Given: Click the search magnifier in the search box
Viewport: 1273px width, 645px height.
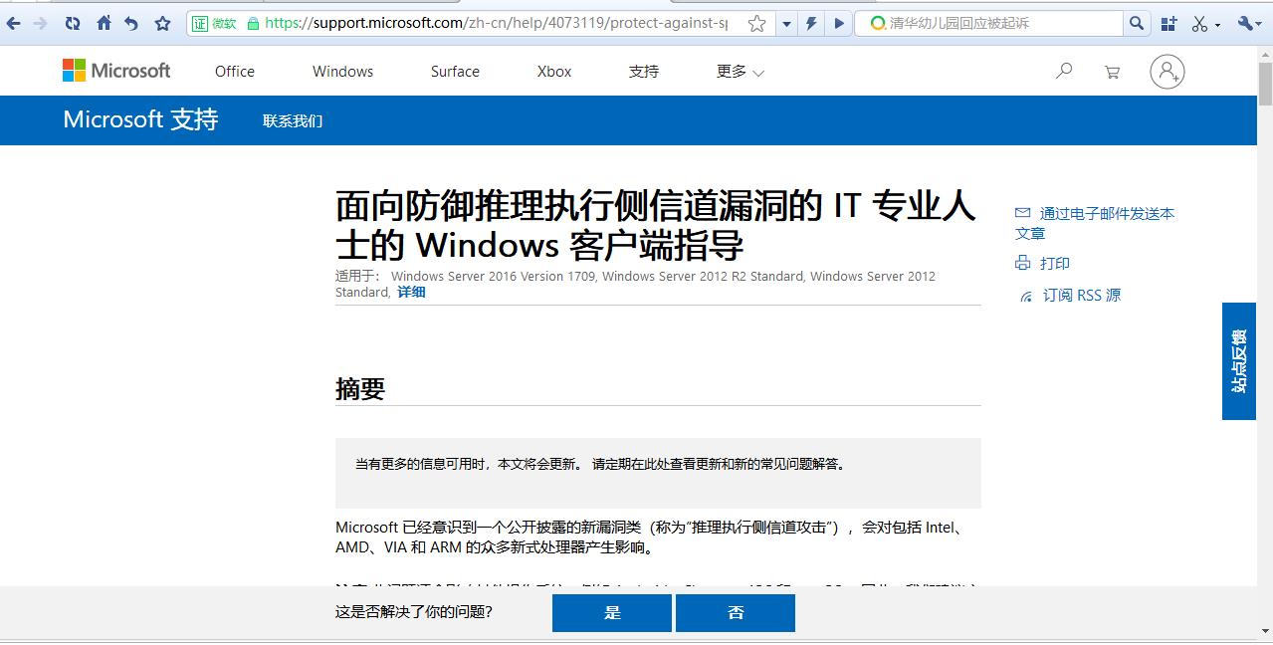Looking at the screenshot, I should pos(1135,22).
